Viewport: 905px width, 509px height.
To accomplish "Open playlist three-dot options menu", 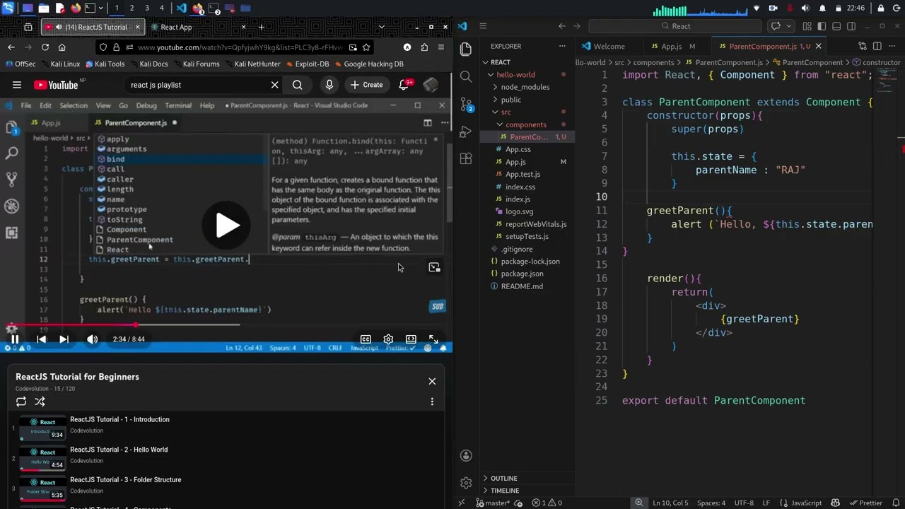I will 432,402.
